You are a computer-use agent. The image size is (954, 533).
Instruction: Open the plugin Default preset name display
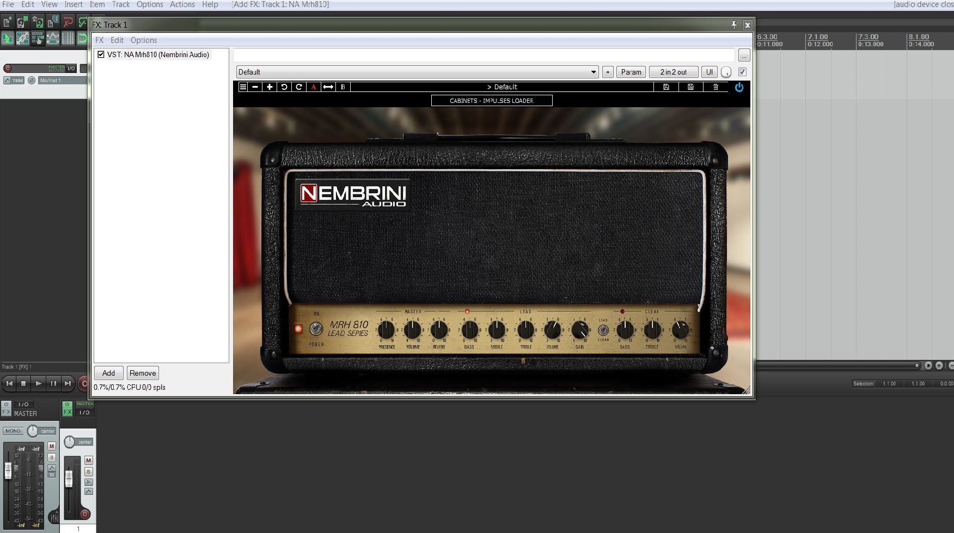(x=502, y=87)
